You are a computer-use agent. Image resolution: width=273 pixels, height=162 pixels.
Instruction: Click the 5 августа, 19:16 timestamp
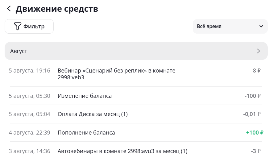(x=29, y=71)
